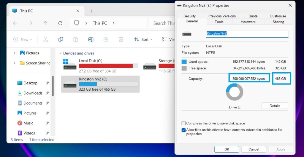Image resolution: width=304 pixels, height=157 pixels.
Task: Uncheck Allow files to be indexed
Action: pyautogui.click(x=183, y=130)
